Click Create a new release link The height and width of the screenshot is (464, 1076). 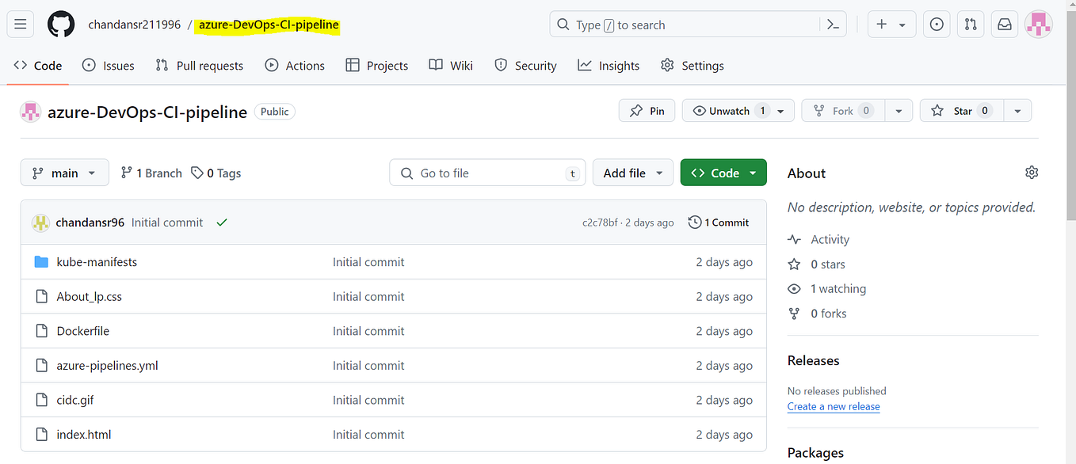point(834,406)
